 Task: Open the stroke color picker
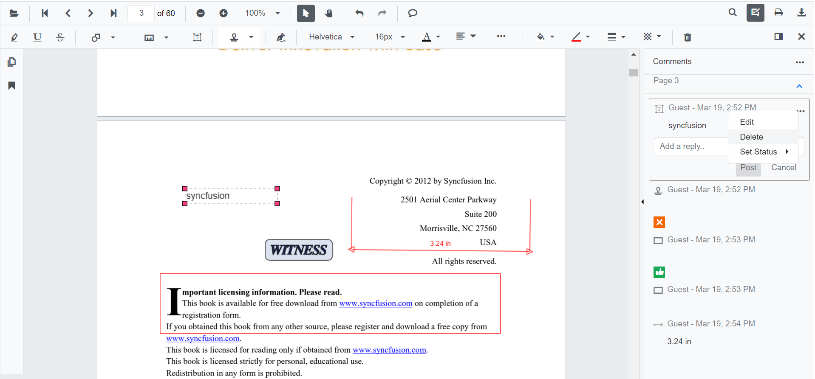(580, 37)
